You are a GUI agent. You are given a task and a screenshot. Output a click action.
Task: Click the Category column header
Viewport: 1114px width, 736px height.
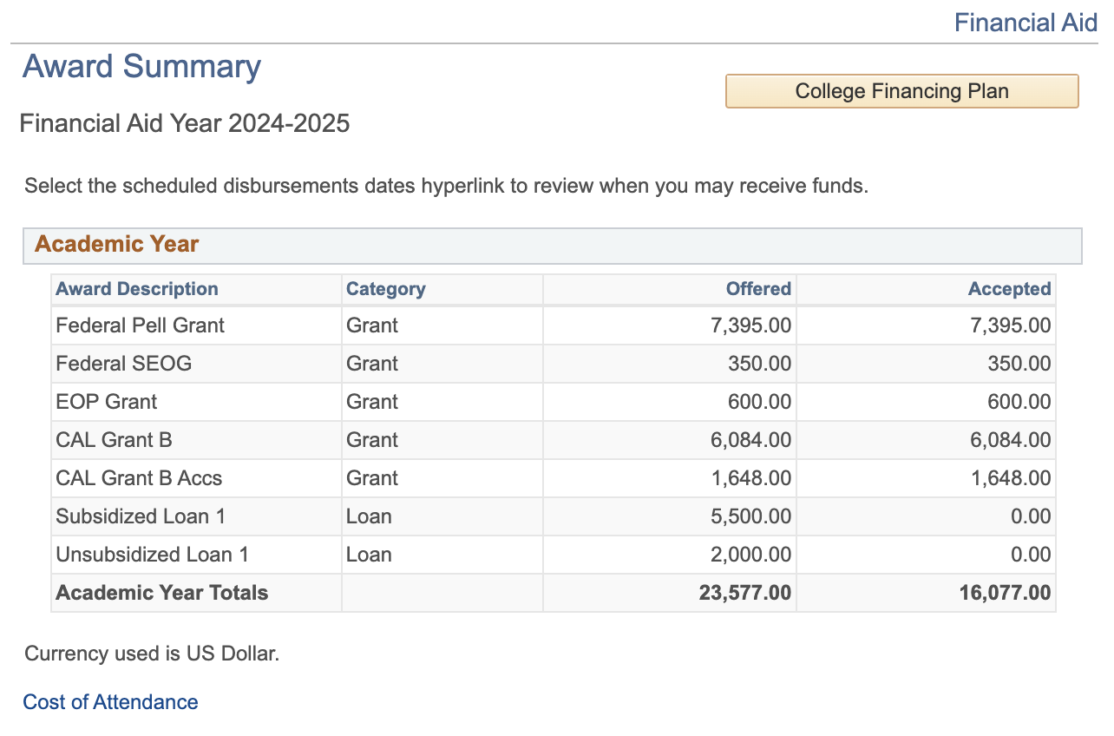pos(385,289)
